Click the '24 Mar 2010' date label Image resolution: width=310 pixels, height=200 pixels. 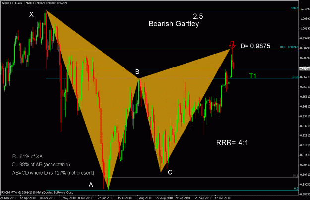pyautogui.click(x=8, y=198)
